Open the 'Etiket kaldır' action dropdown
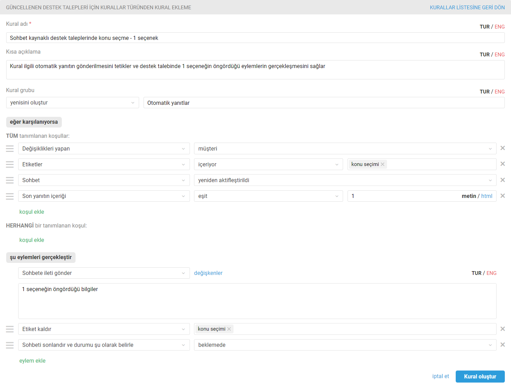The height and width of the screenshot is (389, 511). pyautogui.click(x=104, y=329)
